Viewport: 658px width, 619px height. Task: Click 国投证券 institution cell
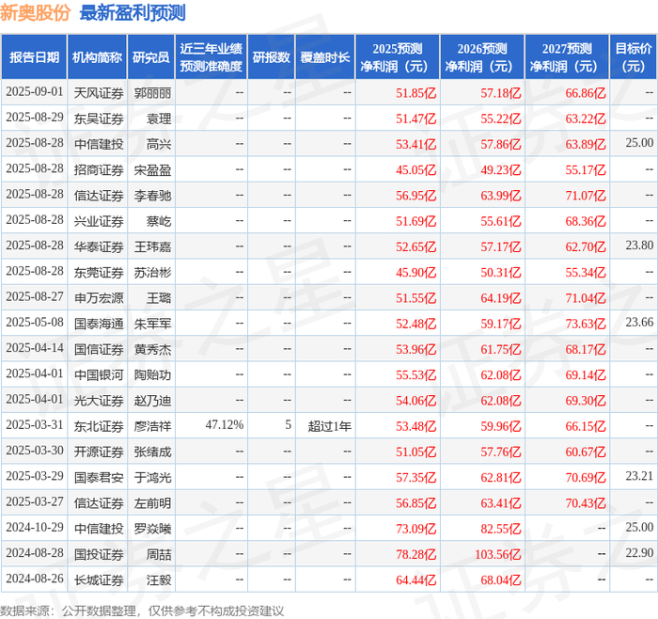[x=99, y=554]
